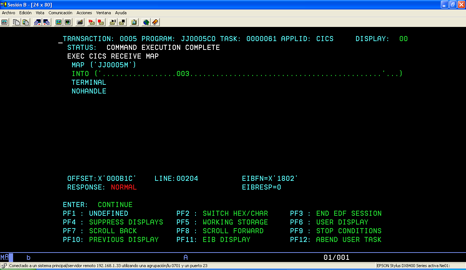
Task: Open the display setup toolbar icon
Action: tap(68, 22)
